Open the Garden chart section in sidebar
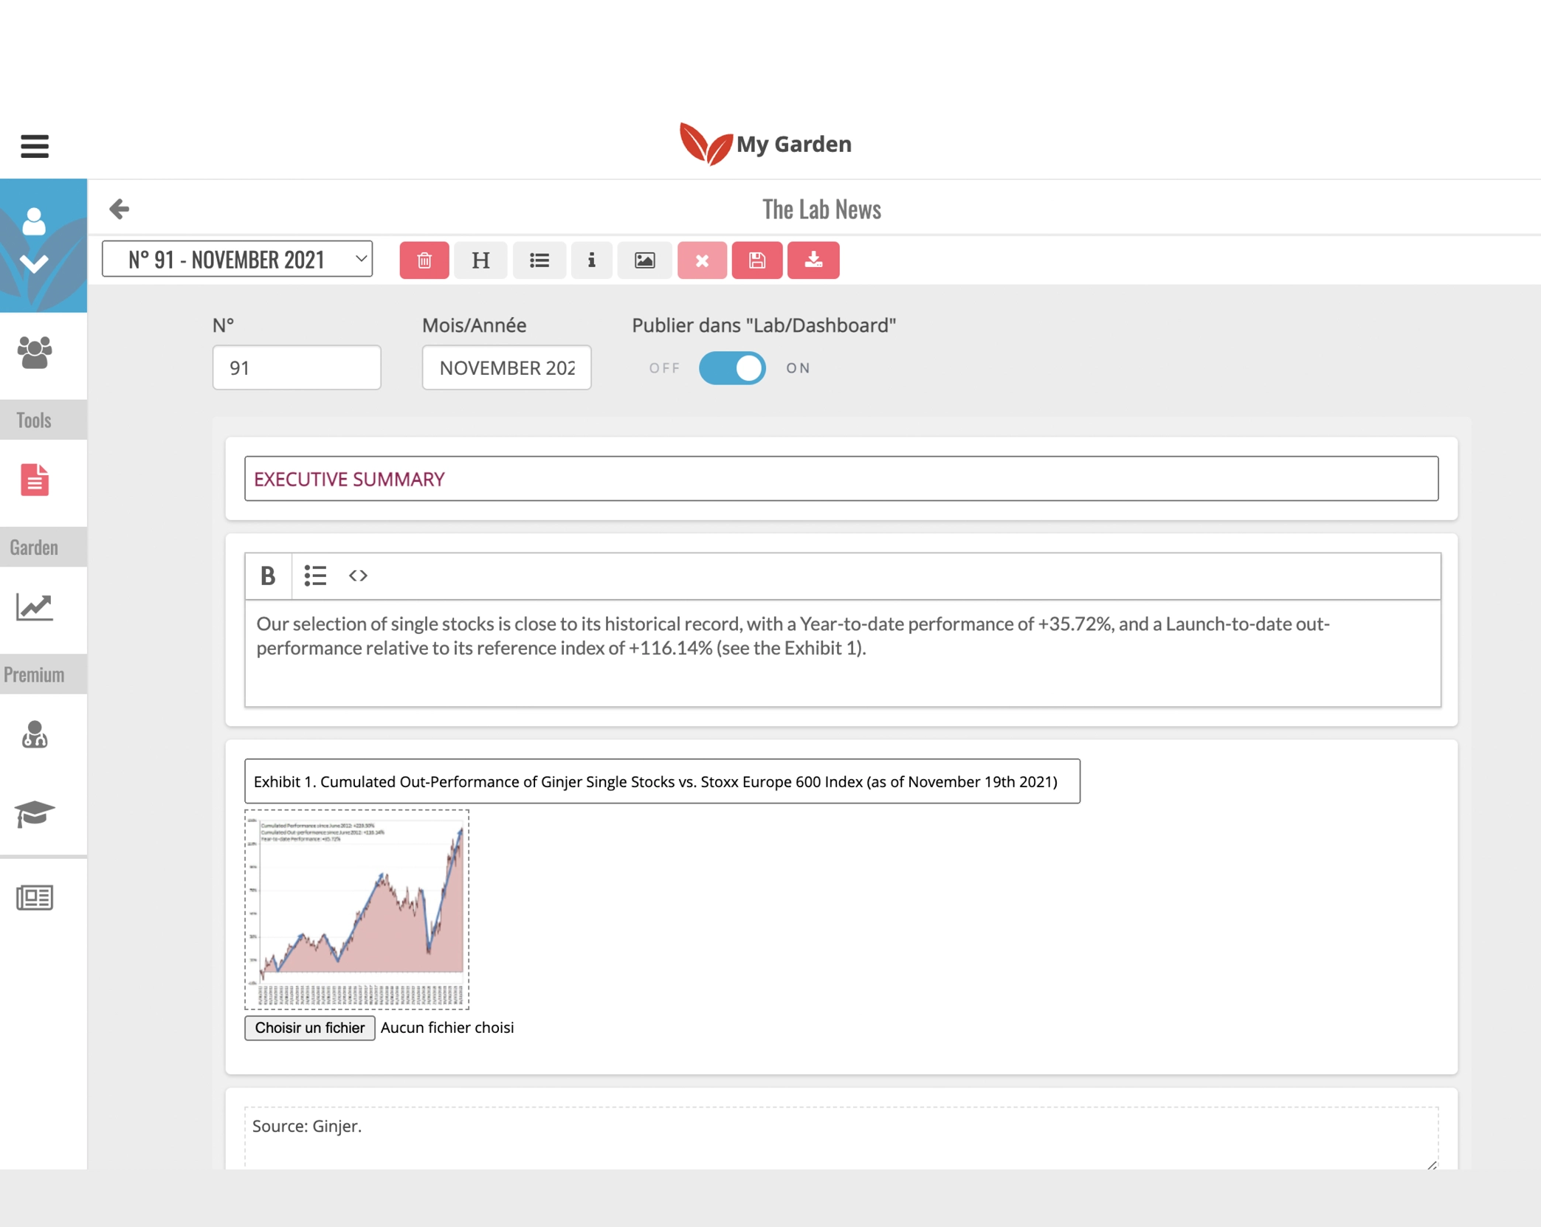The image size is (1541, 1227). click(35, 607)
